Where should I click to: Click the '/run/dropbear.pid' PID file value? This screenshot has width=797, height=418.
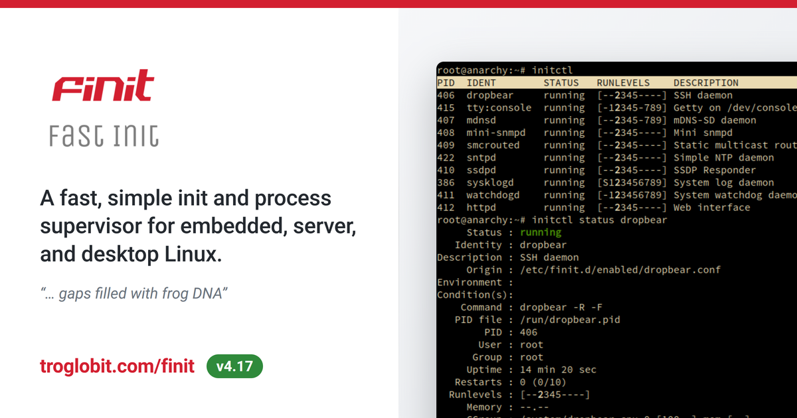[570, 320]
